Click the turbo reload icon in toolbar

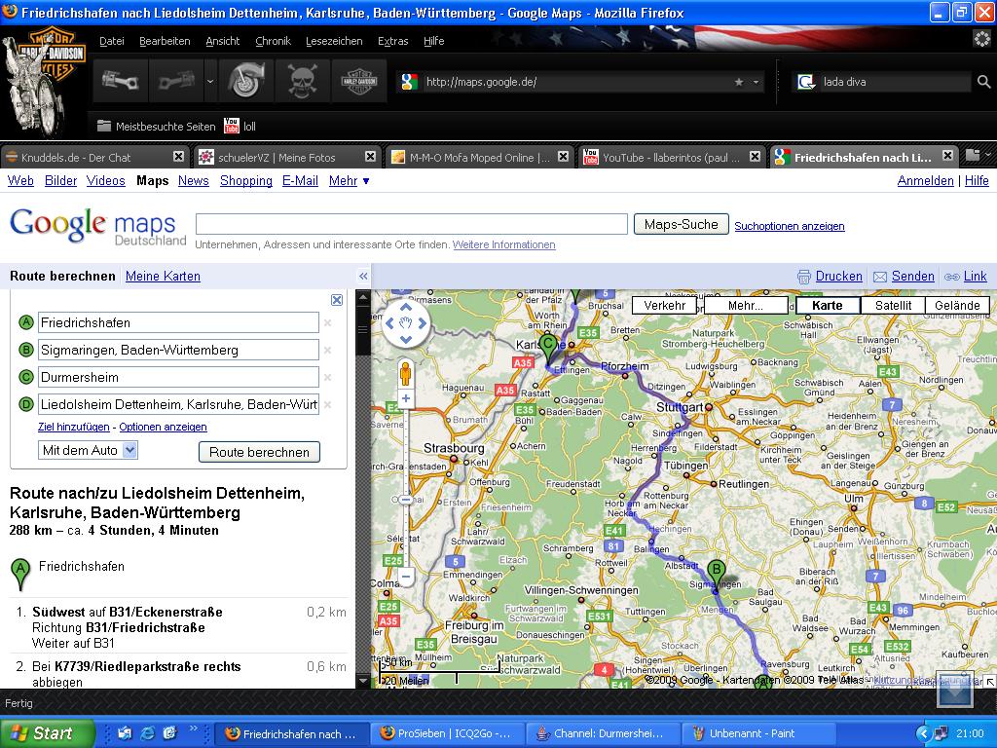click(x=244, y=82)
